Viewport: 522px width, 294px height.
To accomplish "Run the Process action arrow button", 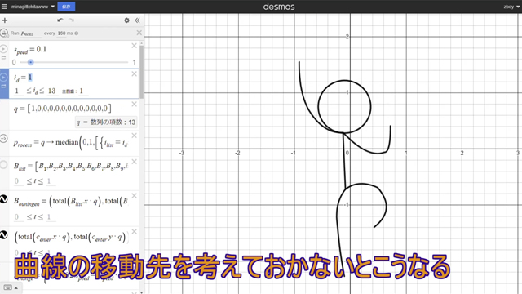I will [x=3, y=138].
